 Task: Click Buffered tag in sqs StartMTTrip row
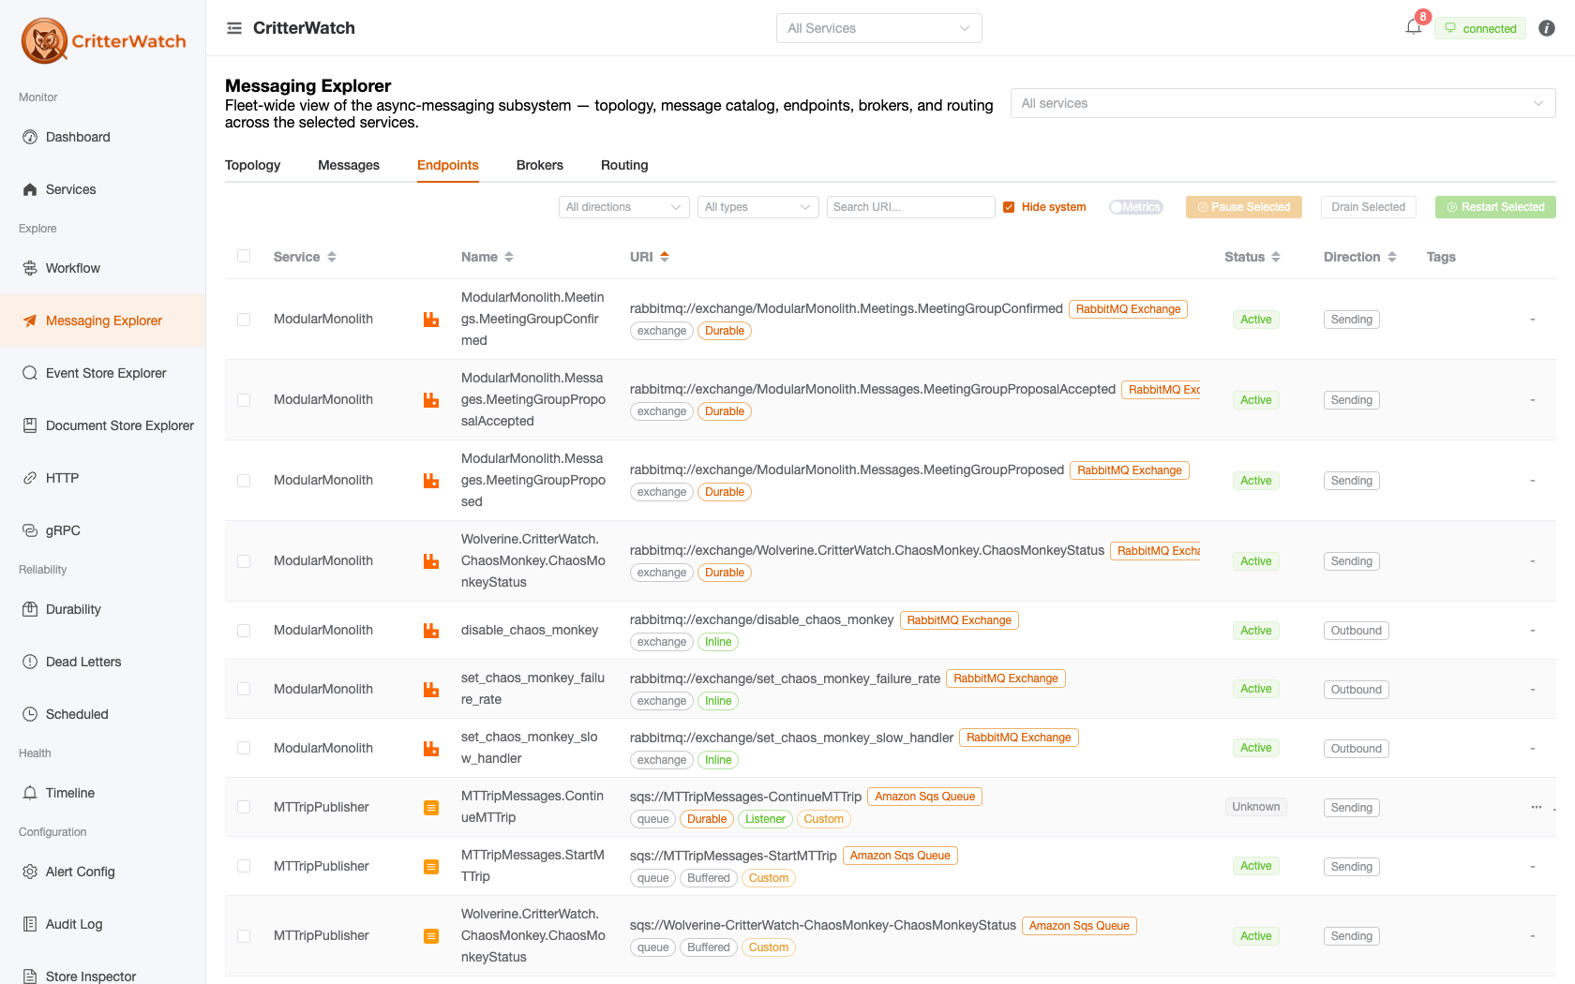709,878
